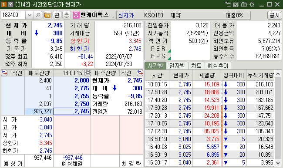Click the 제약 sector label
This screenshot has width=283, height=168.
[x=175, y=15]
